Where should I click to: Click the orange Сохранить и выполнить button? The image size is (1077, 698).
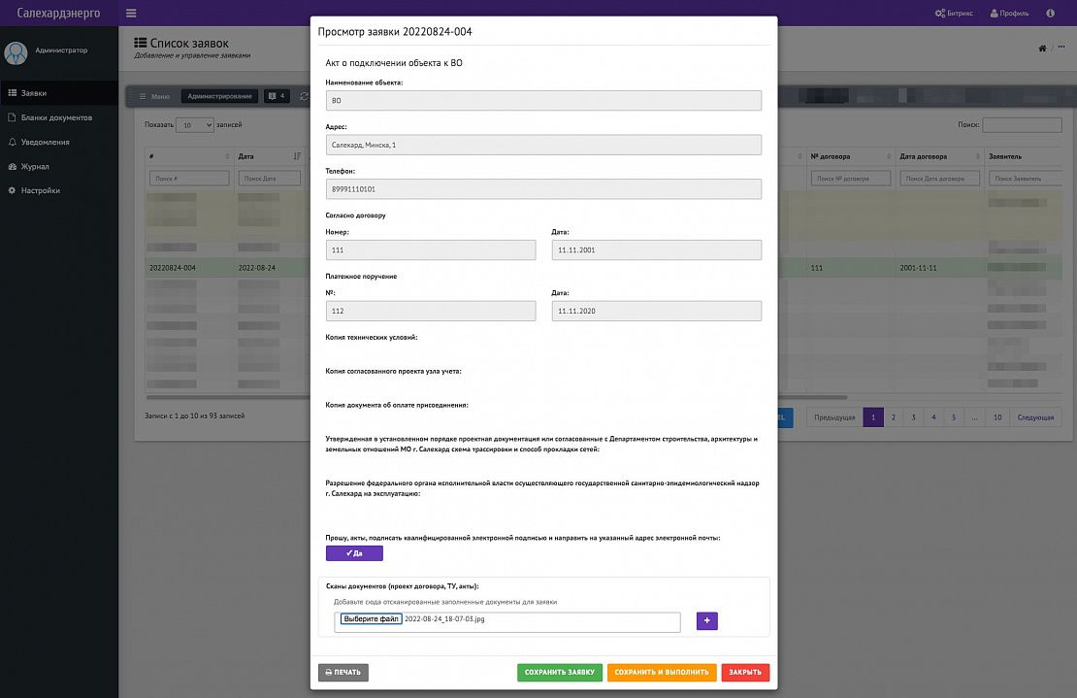pos(662,672)
